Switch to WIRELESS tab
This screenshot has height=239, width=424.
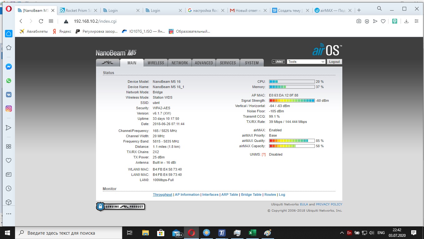tap(156, 63)
